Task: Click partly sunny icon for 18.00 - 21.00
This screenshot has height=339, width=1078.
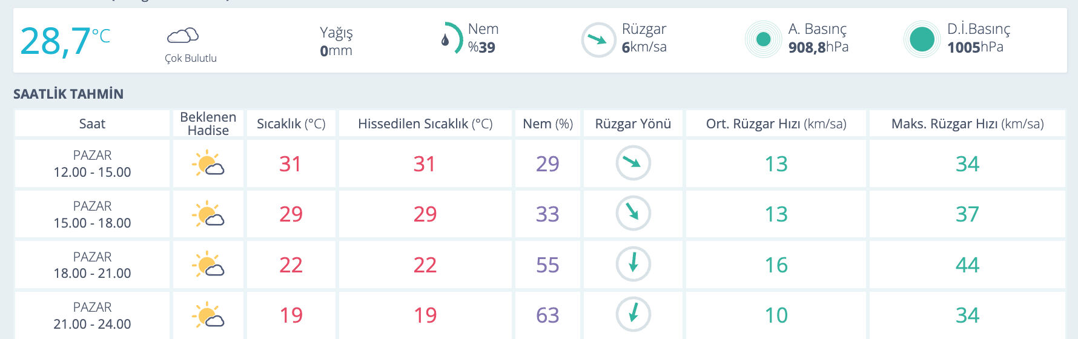Action: pyautogui.click(x=208, y=265)
